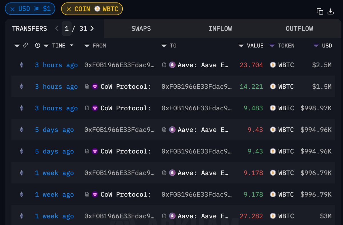343x225 pixels.
Task: Click contract document icon in $2.5M row
Action: [x=164, y=65]
